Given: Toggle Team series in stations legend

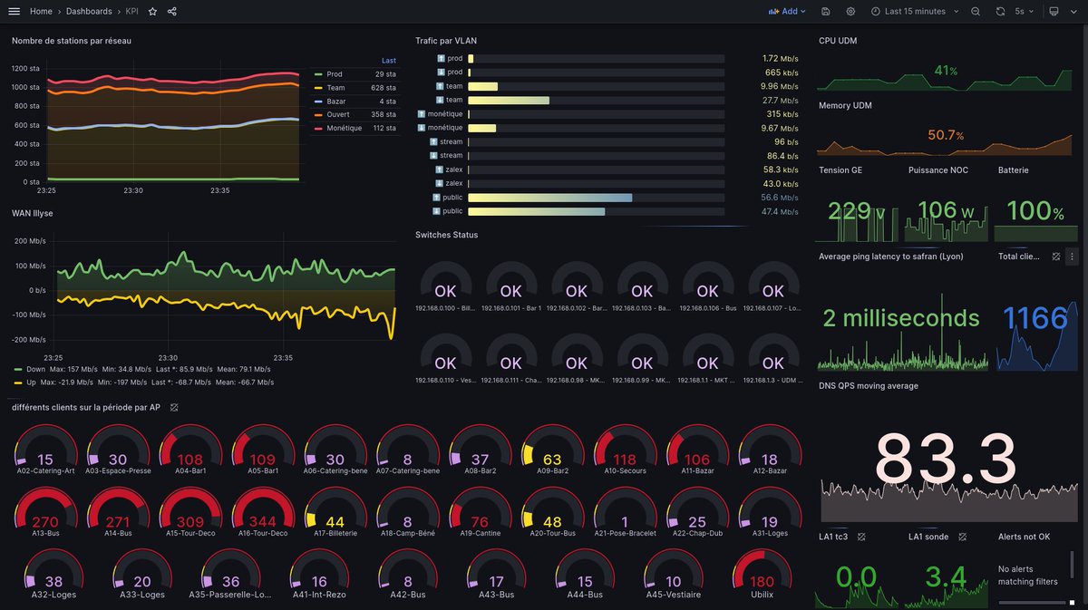Looking at the screenshot, I should (x=335, y=88).
